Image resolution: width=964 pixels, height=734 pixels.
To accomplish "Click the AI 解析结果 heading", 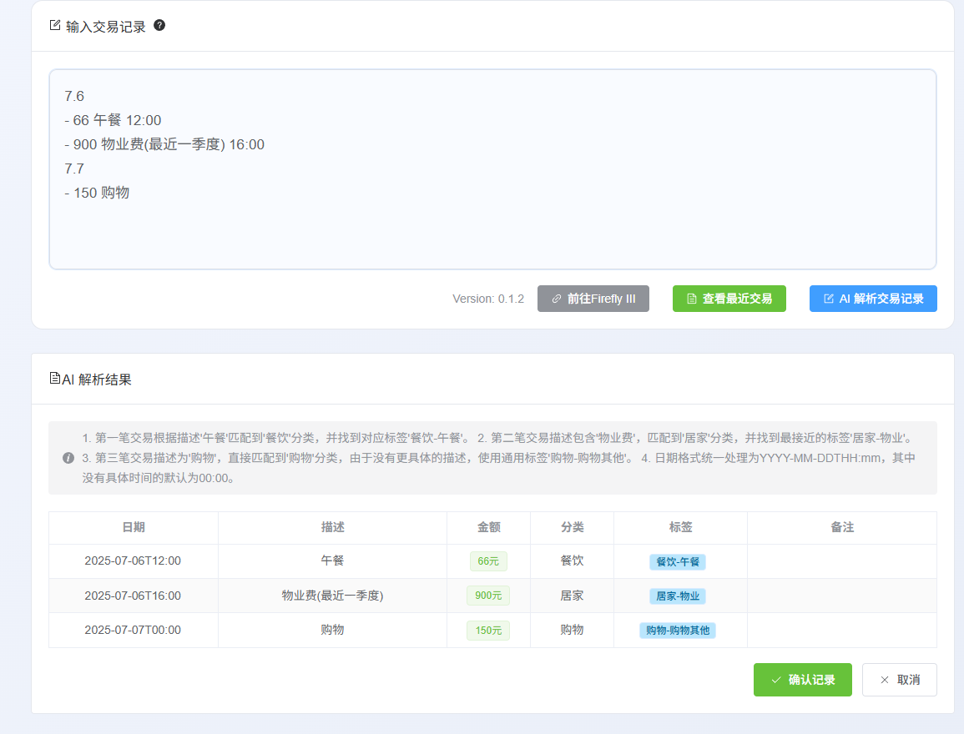I will 97,380.
